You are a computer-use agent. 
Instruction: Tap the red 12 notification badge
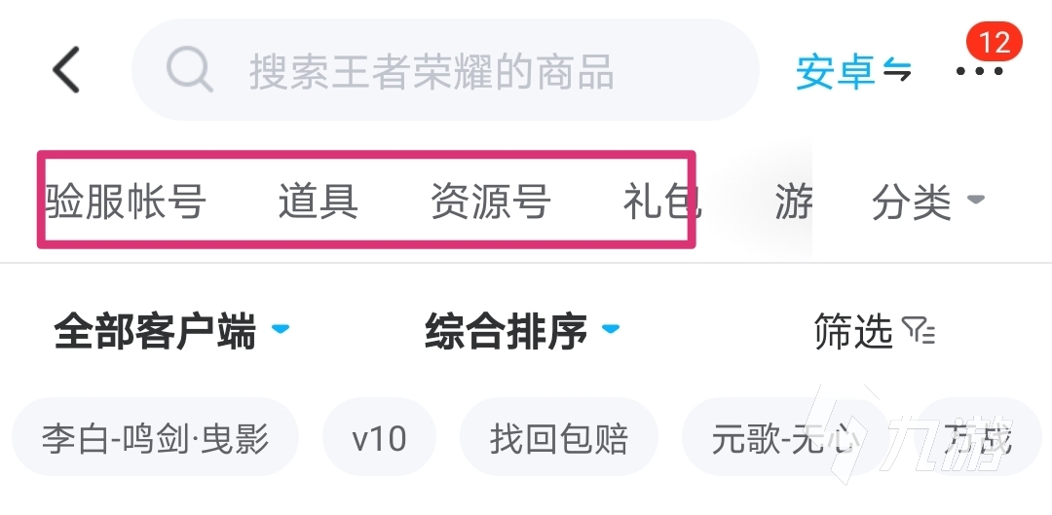(994, 42)
